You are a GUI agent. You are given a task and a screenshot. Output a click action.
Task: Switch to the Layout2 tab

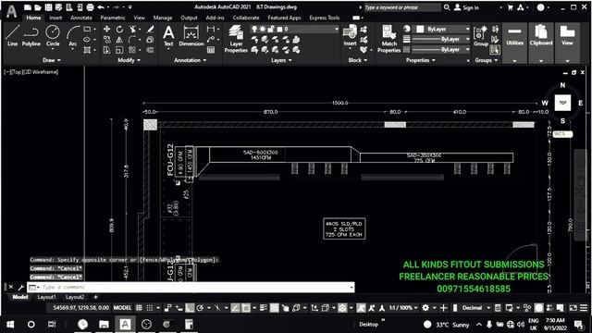click(75, 297)
